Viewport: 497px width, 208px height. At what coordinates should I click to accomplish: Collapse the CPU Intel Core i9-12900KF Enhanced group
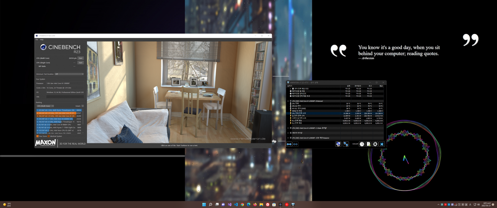click(288, 101)
